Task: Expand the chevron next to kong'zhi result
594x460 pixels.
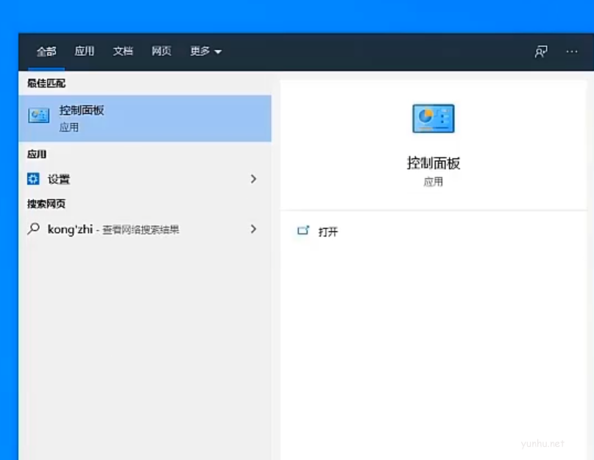Action: pos(253,229)
